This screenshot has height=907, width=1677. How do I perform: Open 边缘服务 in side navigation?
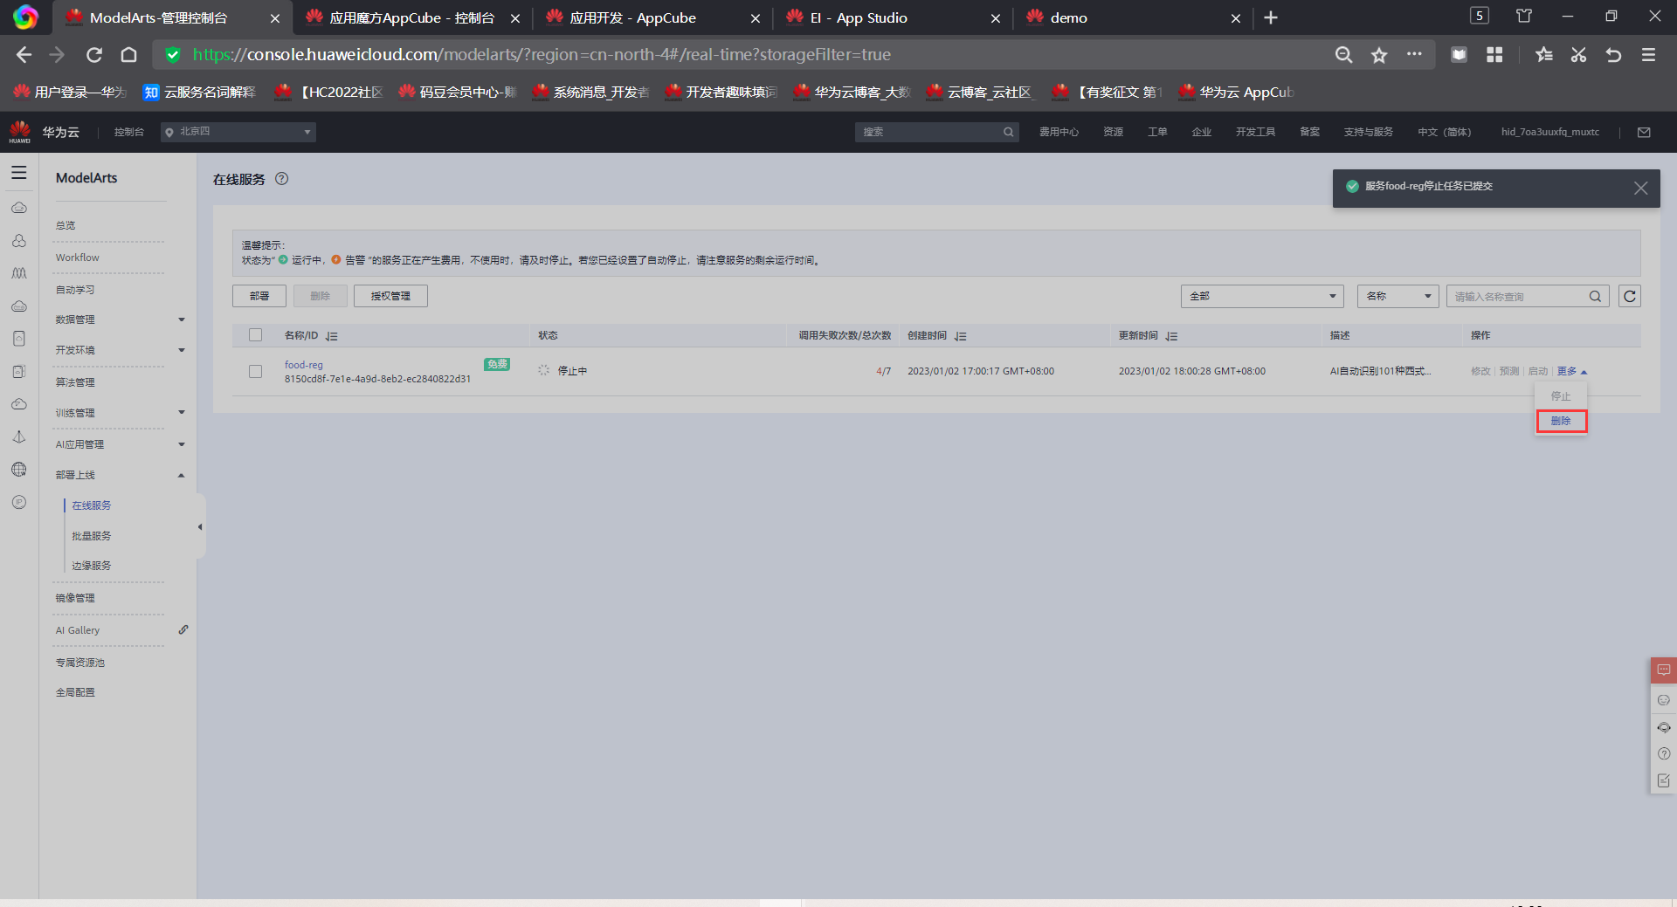click(x=92, y=566)
